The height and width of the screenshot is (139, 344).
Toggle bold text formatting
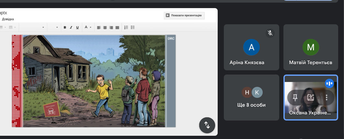tap(65, 28)
